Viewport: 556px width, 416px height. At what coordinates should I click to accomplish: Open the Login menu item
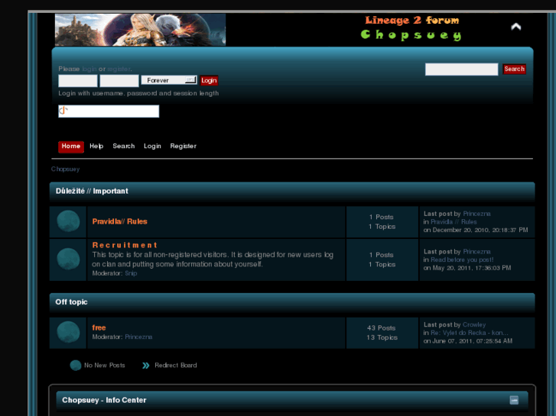(152, 147)
